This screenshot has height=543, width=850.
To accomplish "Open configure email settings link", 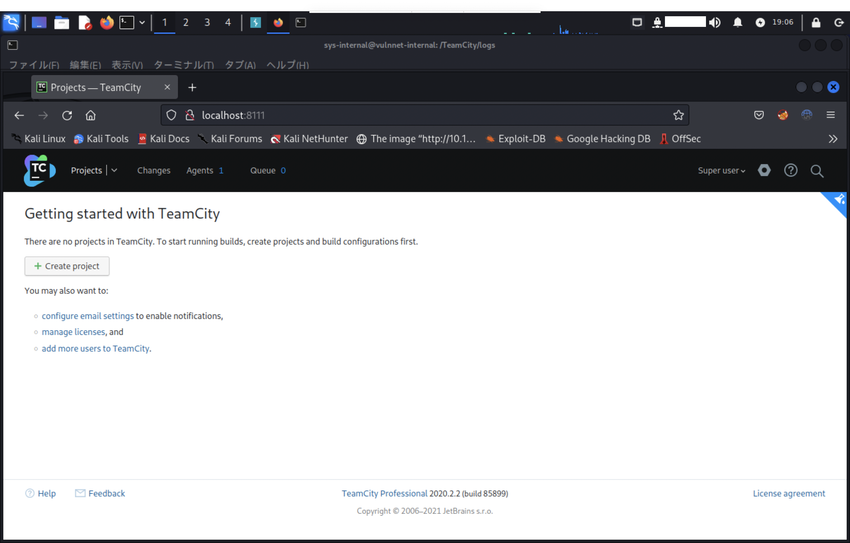I will point(88,316).
